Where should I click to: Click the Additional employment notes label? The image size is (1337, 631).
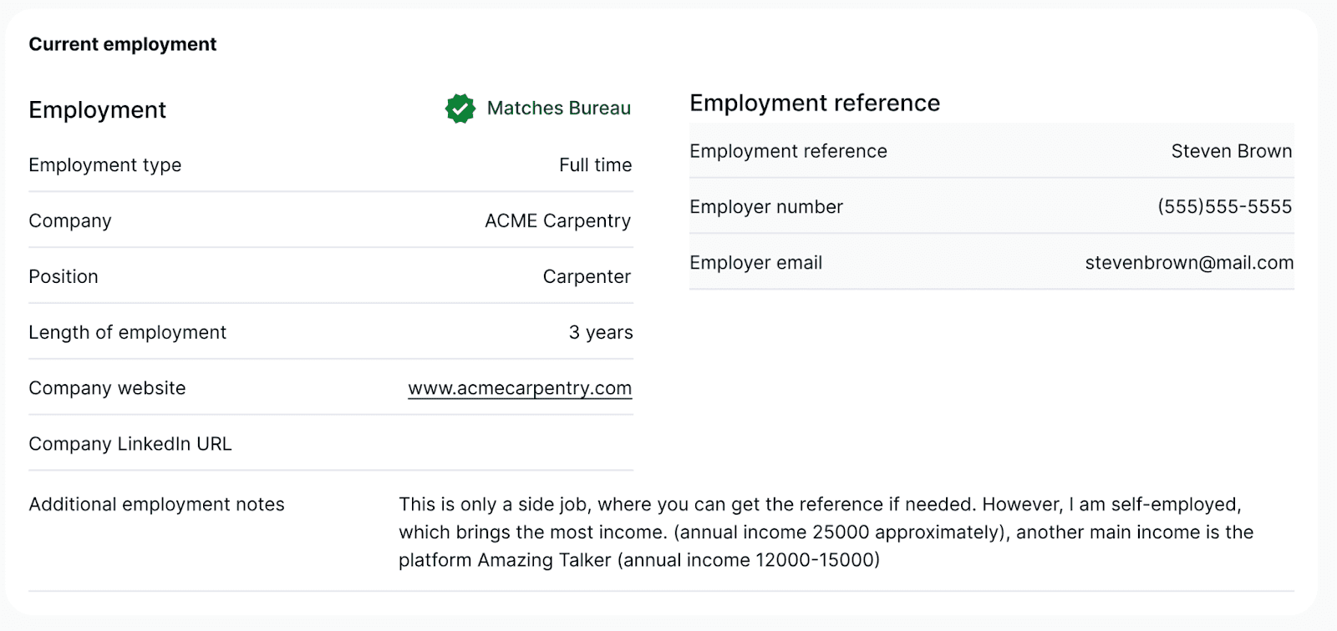(157, 504)
